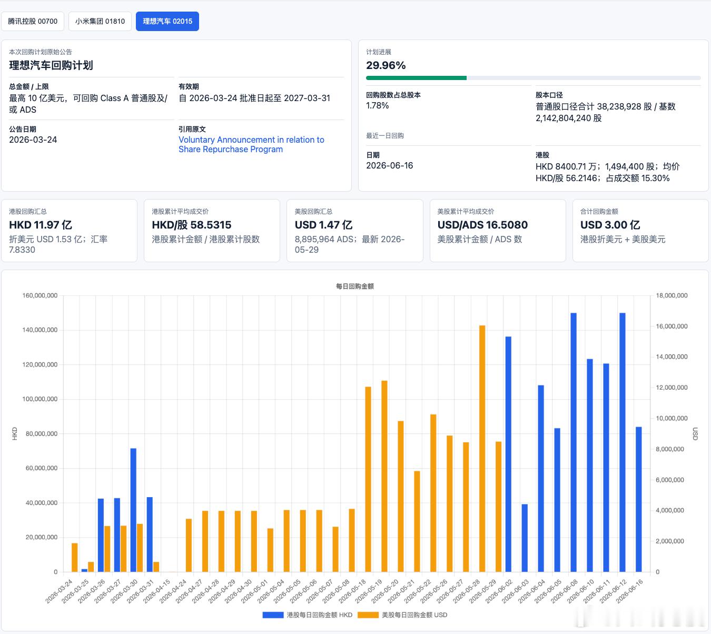Click the 每日回购金额 chart title
The height and width of the screenshot is (634, 711).
(x=355, y=286)
